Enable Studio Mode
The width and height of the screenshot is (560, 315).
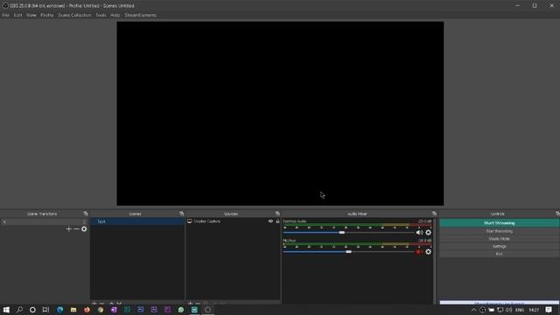point(499,239)
